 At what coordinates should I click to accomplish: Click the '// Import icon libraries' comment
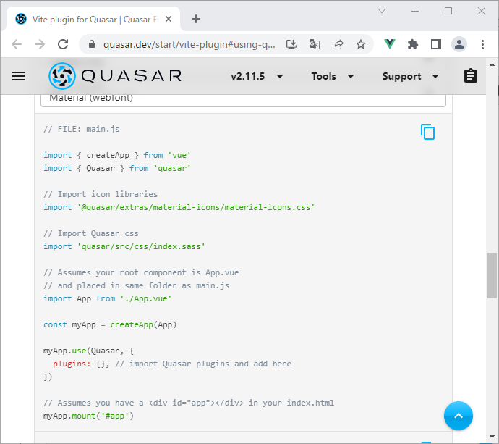pos(101,194)
